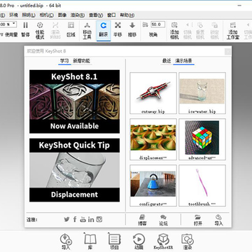Click the 渲染 render icon in bottom toolbar

pyautogui.click(x=188, y=241)
